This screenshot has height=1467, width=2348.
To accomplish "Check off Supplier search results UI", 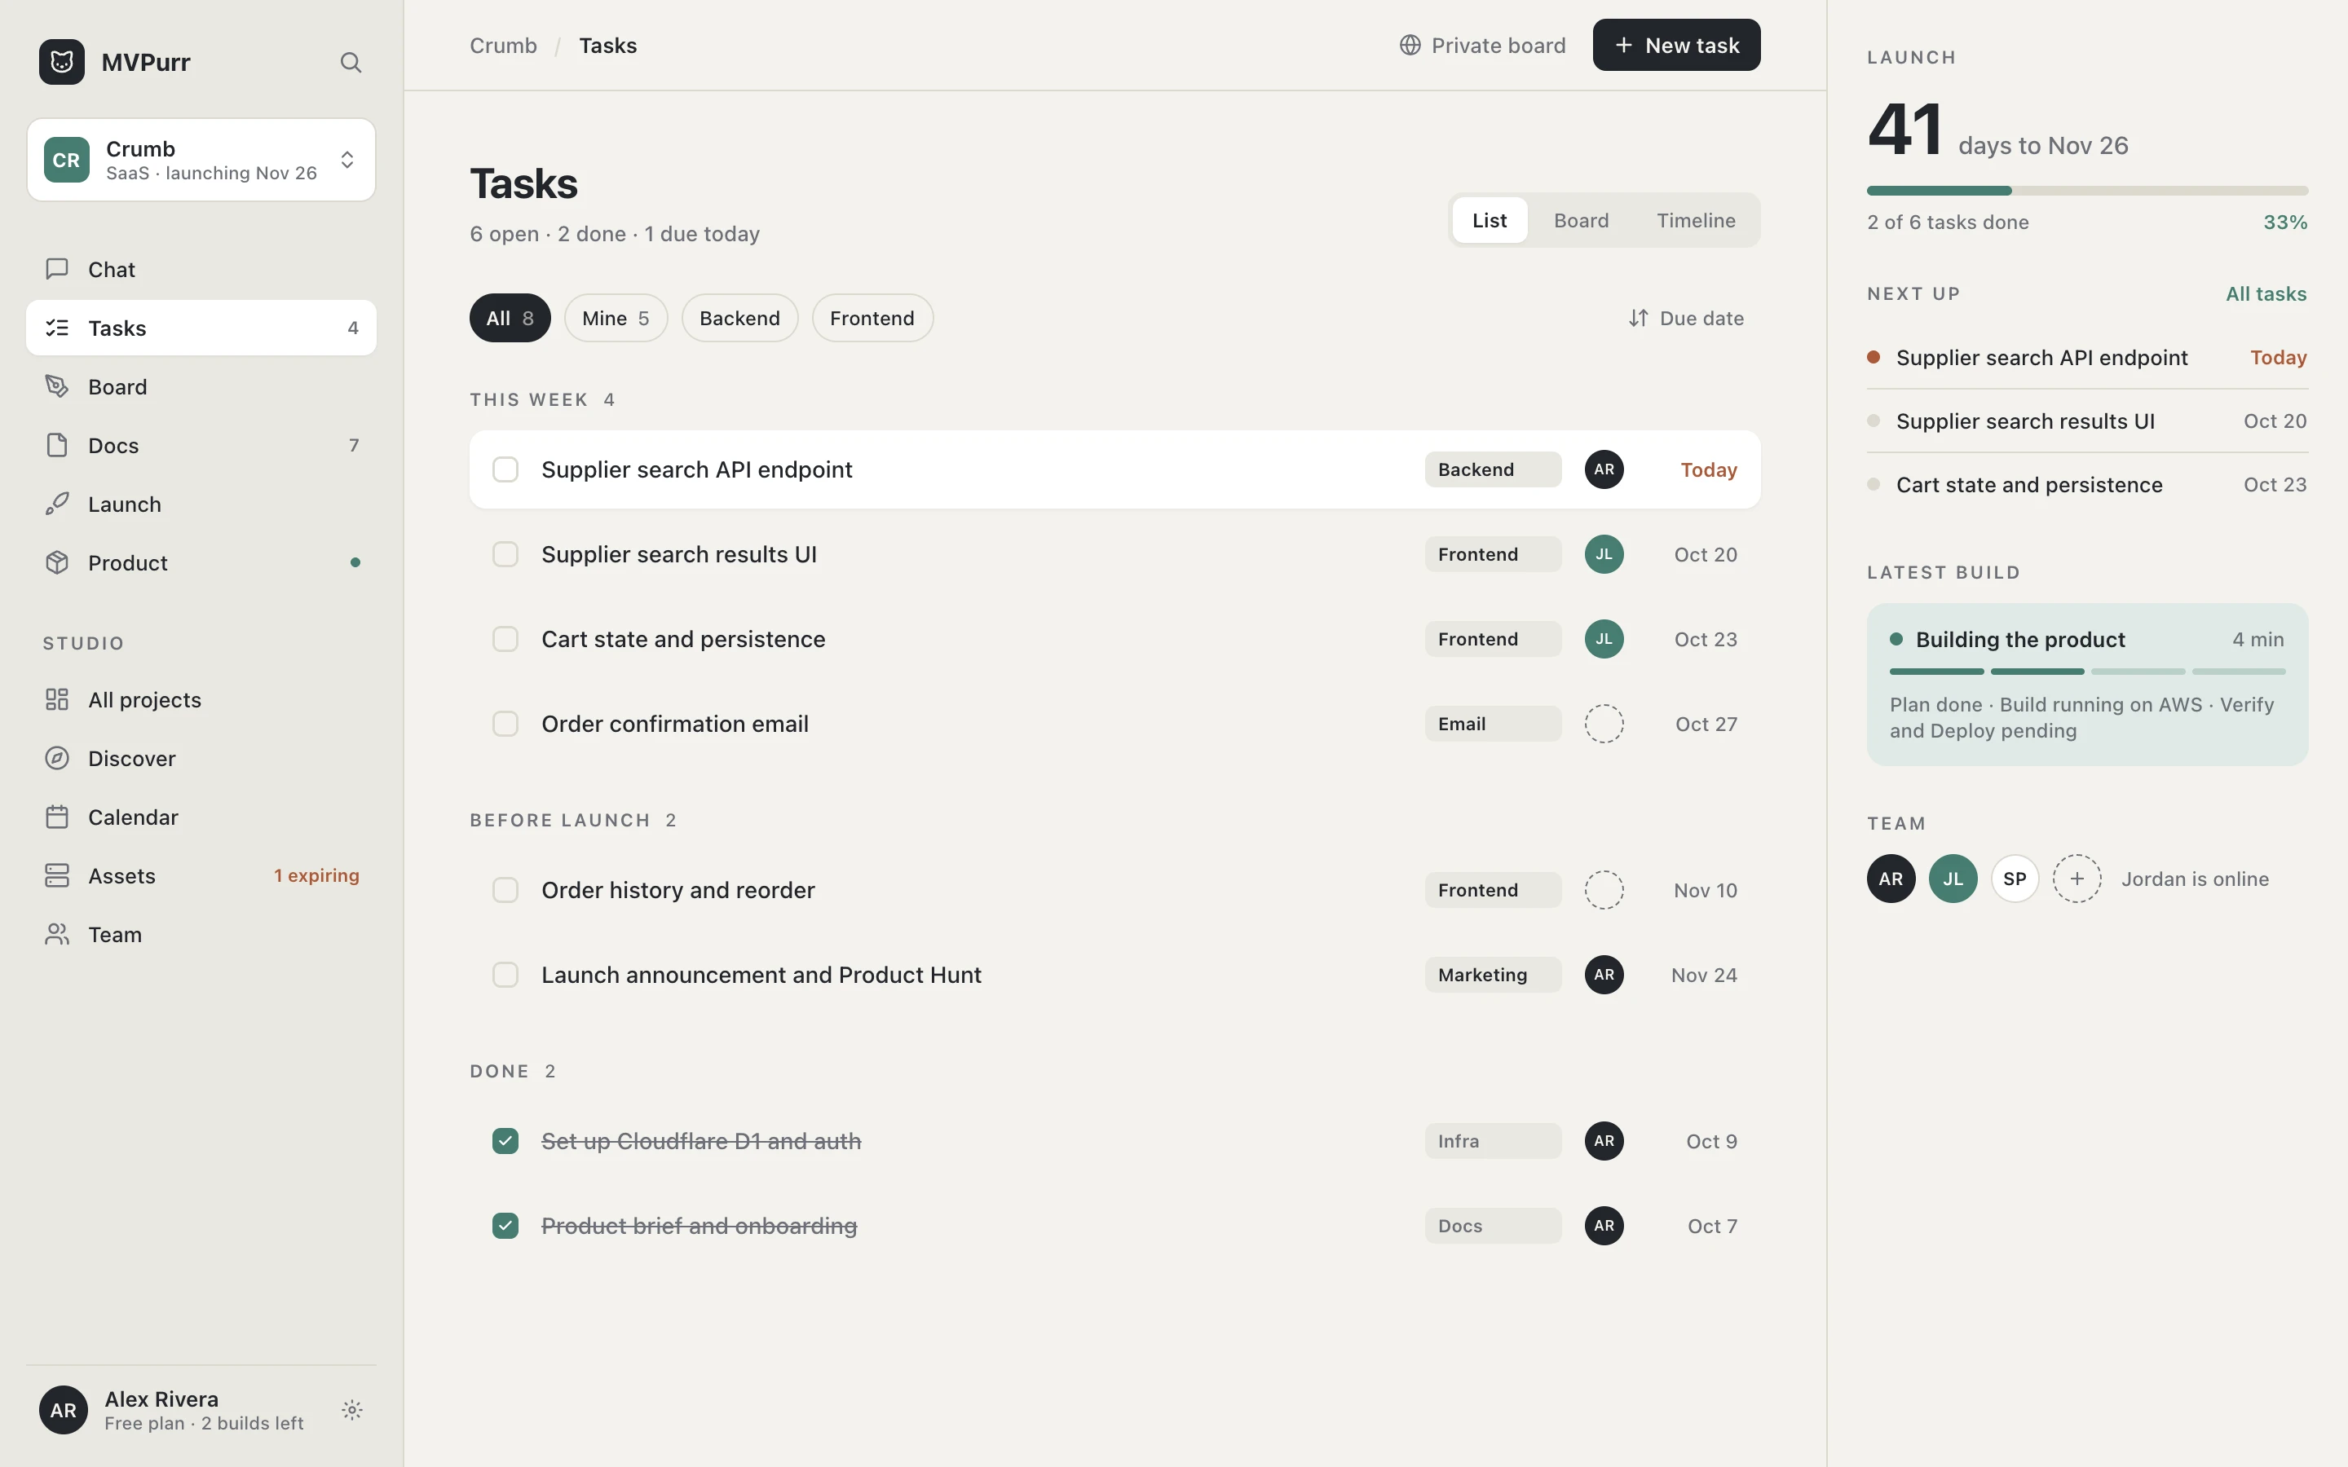I will pos(505,554).
